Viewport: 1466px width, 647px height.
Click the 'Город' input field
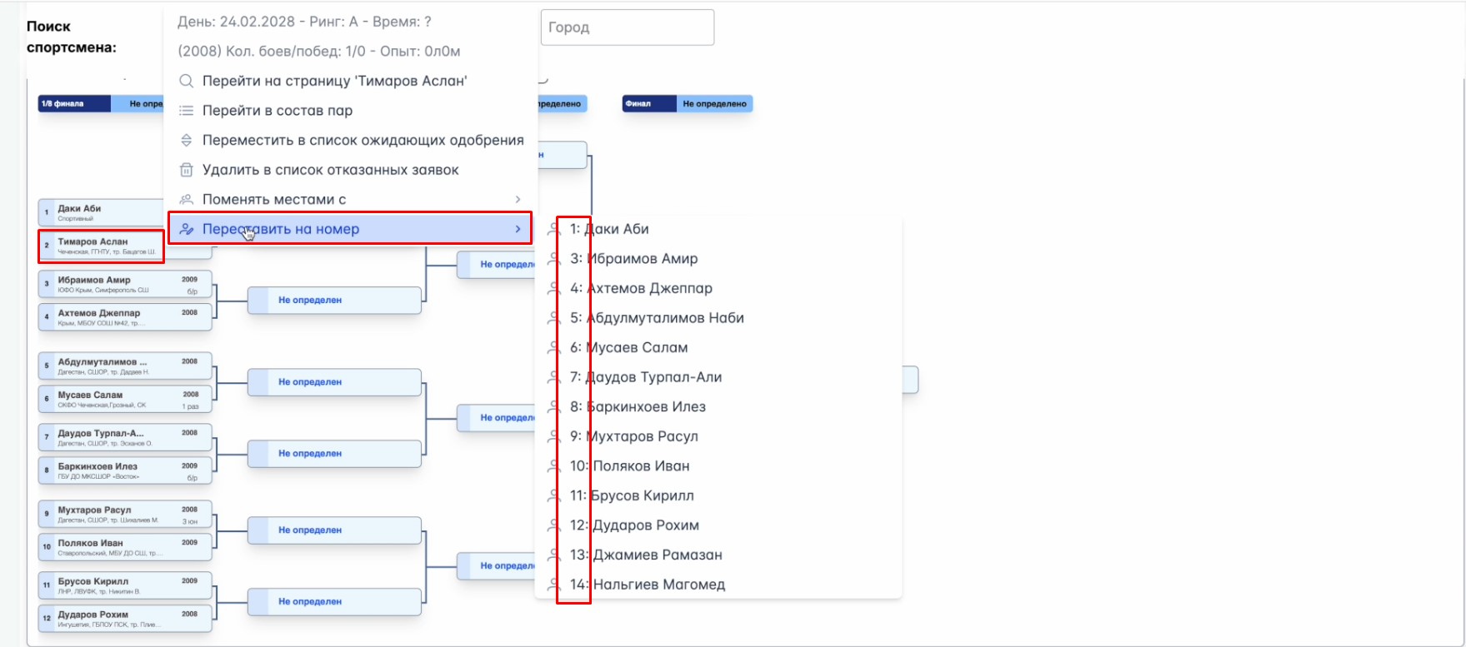tap(627, 27)
